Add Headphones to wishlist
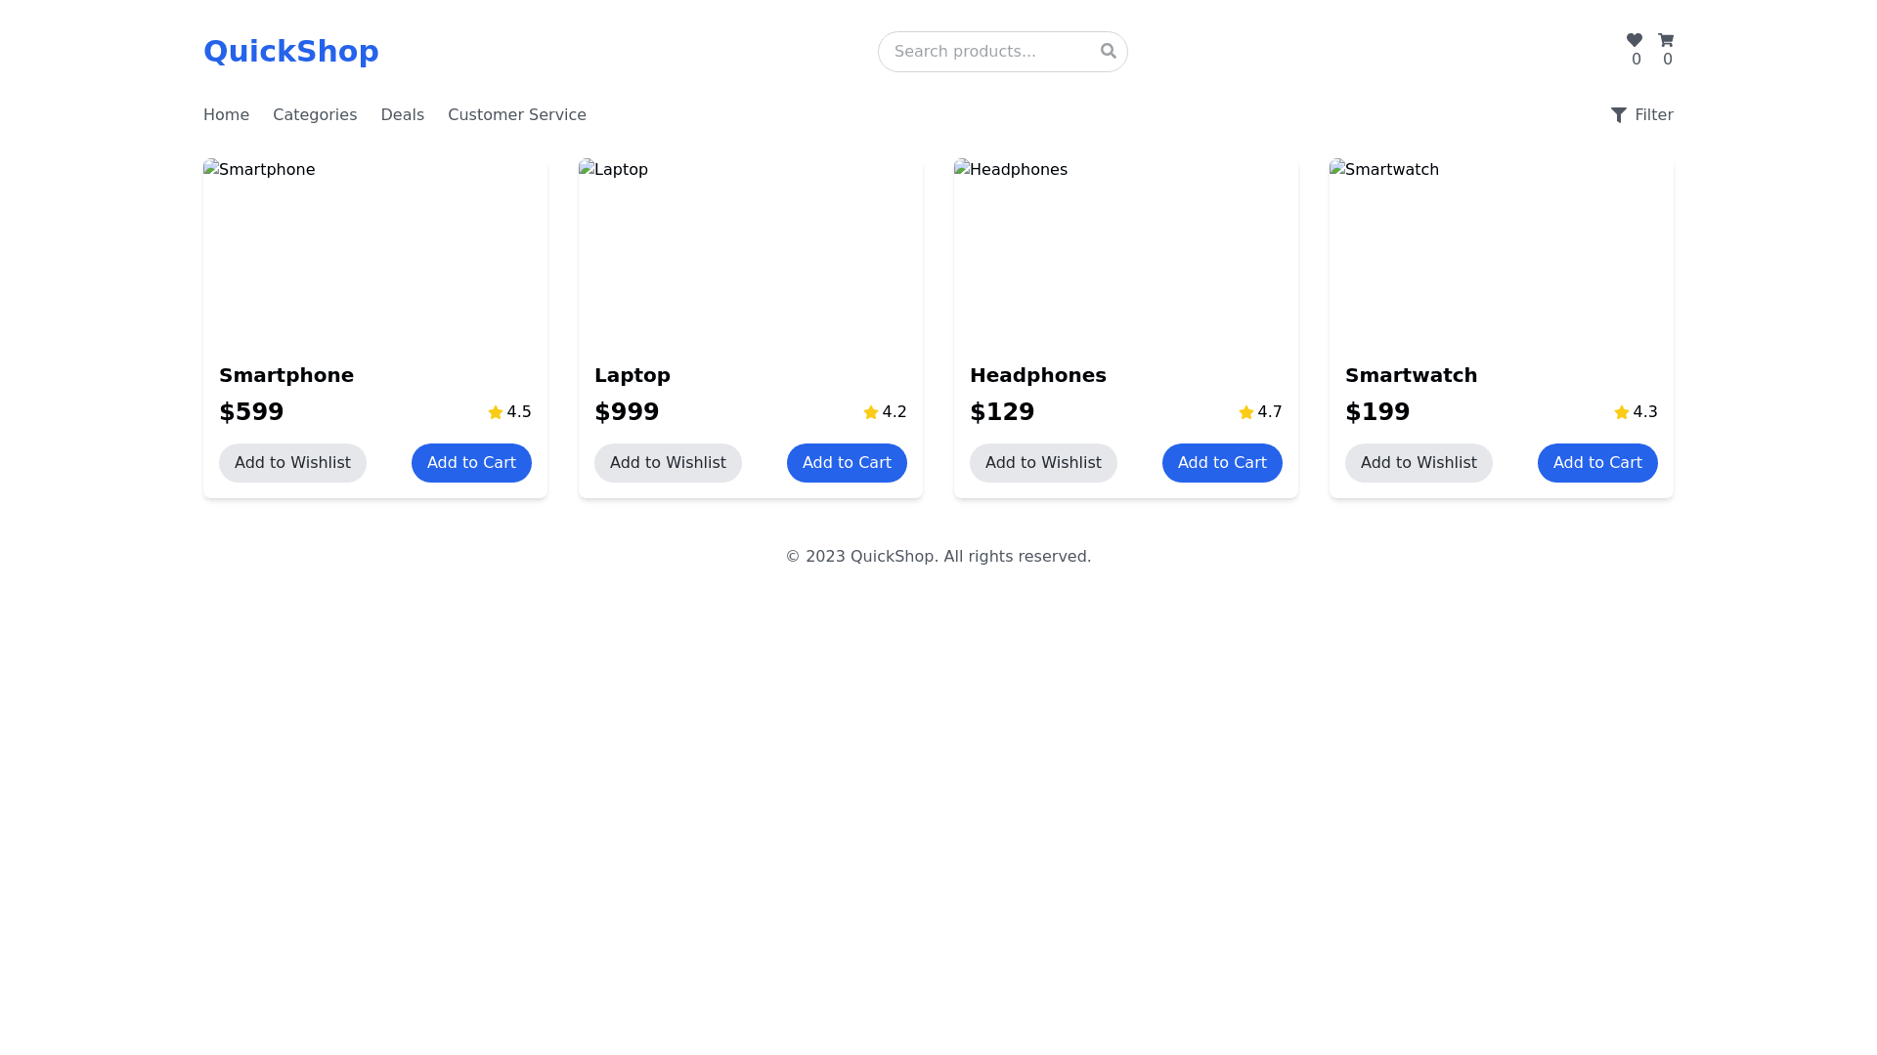Viewport: 1877px width, 1055px height. (x=1043, y=463)
